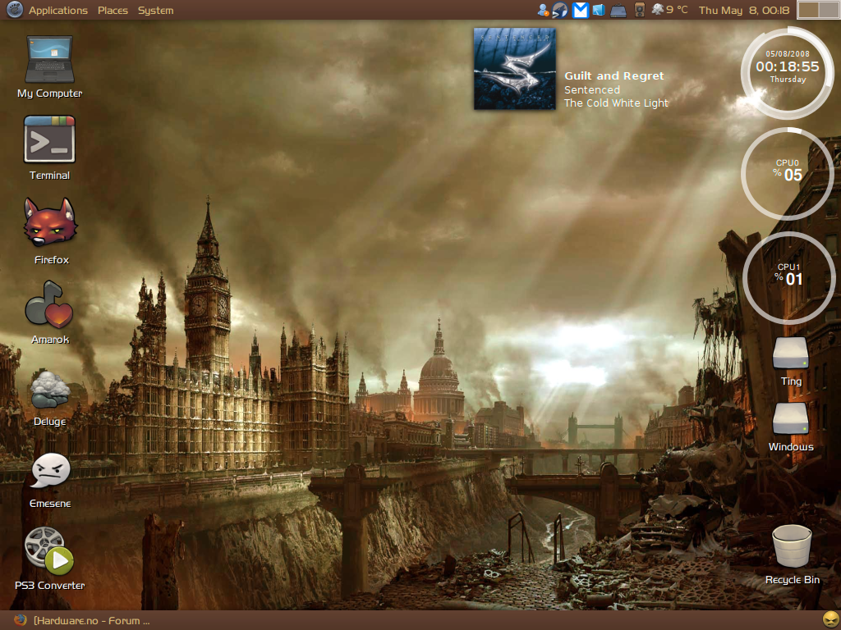Switch to the second workspace

(x=829, y=10)
